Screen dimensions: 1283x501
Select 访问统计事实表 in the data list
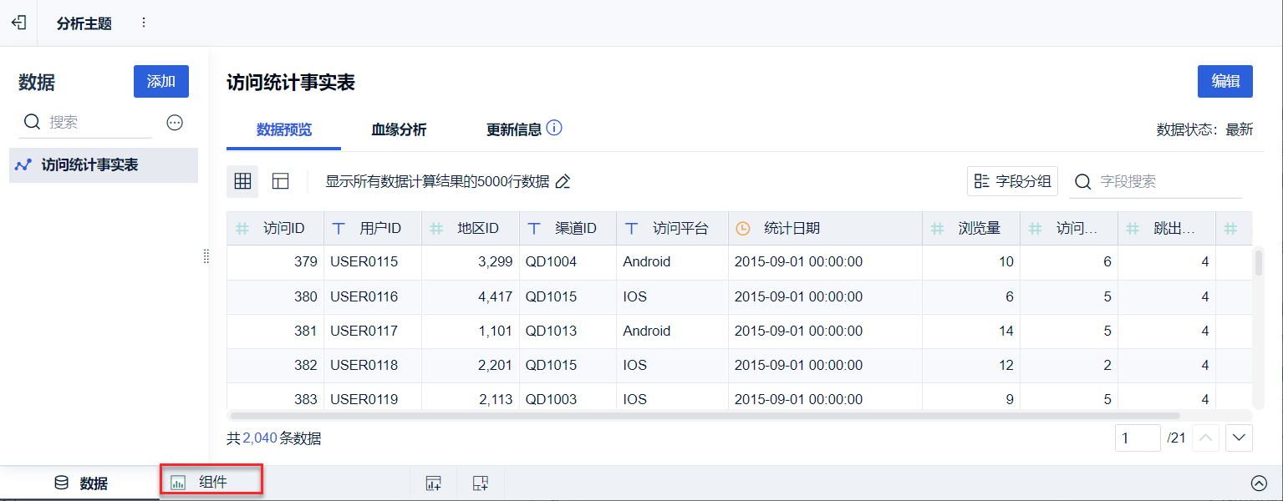point(90,165)
